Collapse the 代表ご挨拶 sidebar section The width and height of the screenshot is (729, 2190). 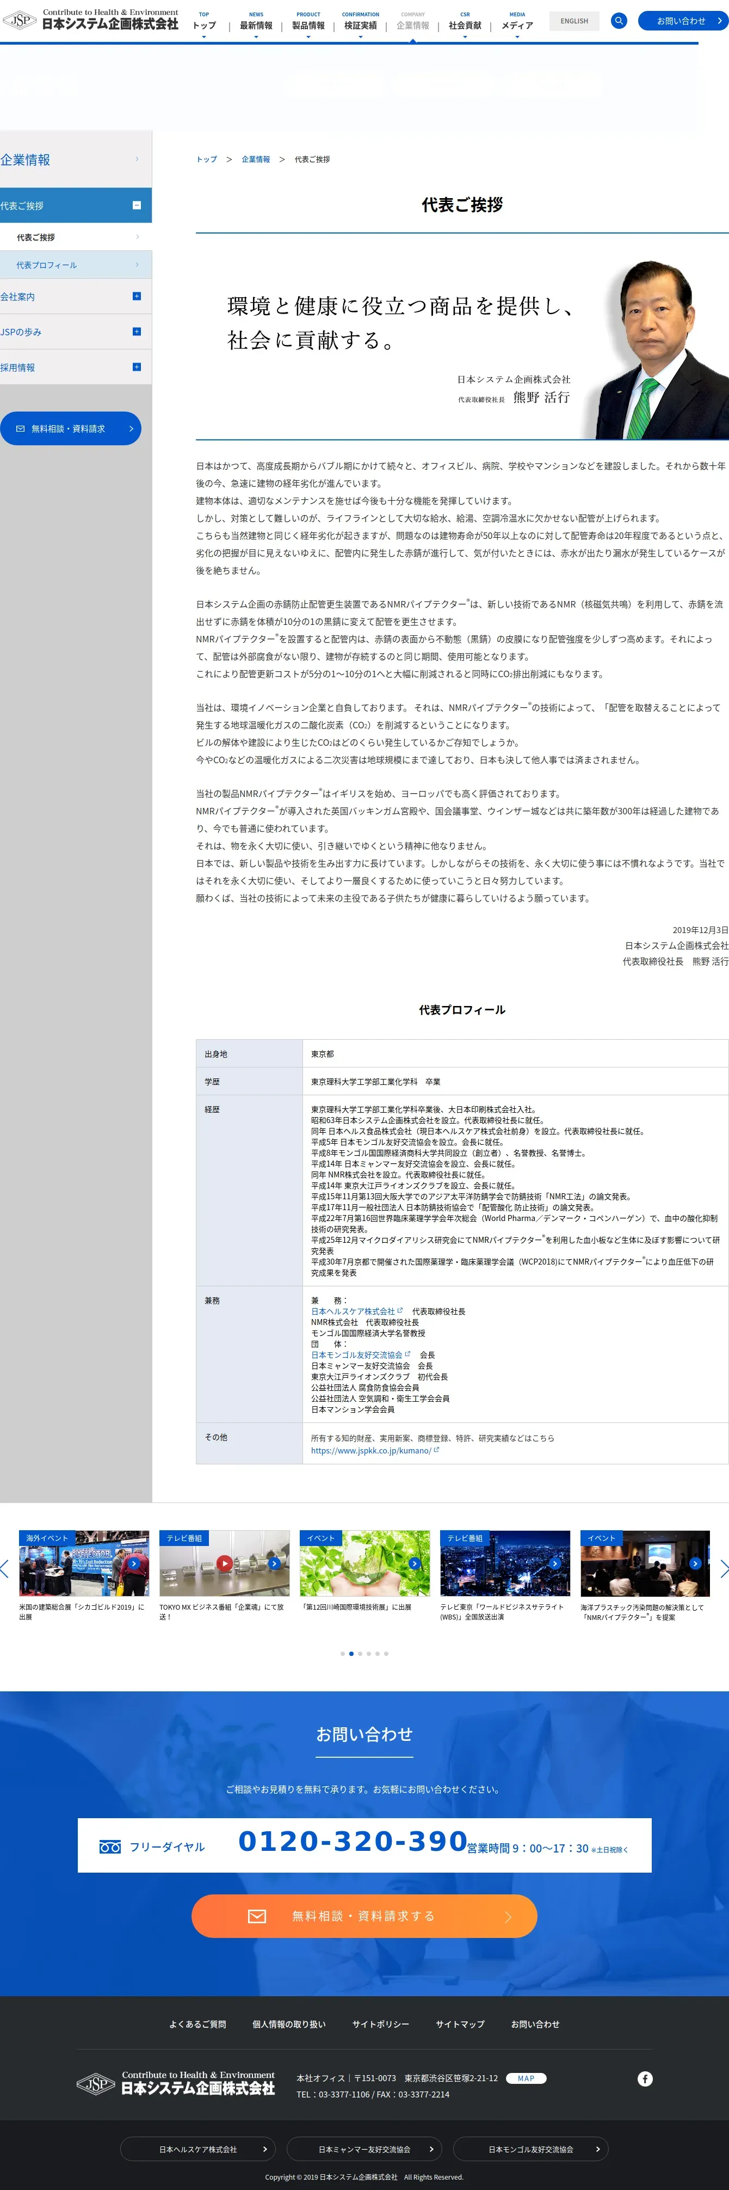click(137, 205)
